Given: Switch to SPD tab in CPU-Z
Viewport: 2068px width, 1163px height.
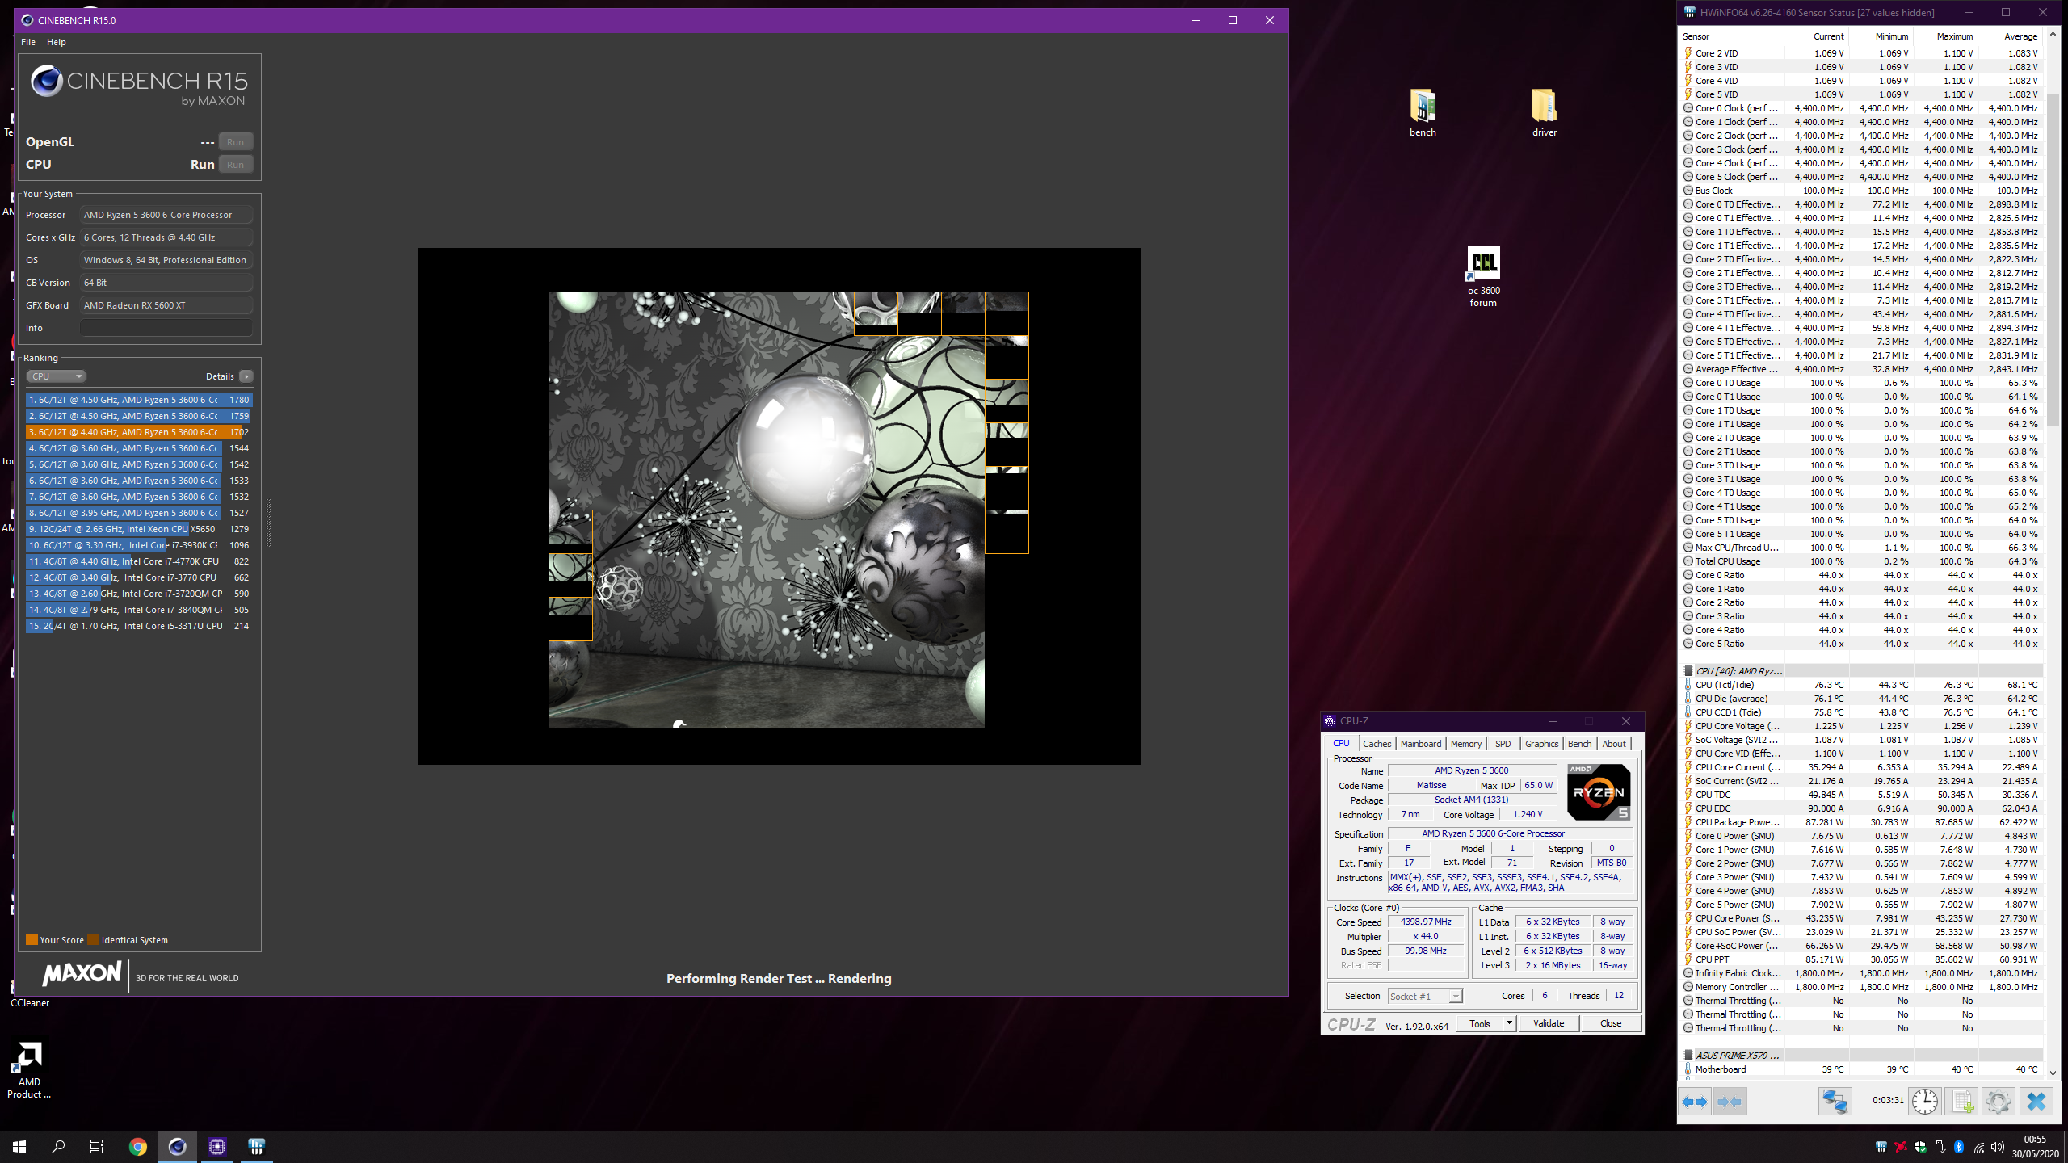Looking at the screenshot, I should click(x=1503, y=744).
